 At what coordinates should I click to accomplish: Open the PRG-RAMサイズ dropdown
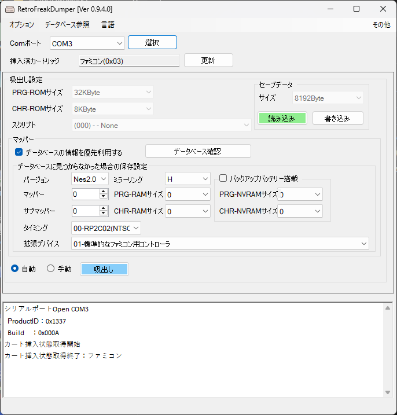tap(188, 194)
